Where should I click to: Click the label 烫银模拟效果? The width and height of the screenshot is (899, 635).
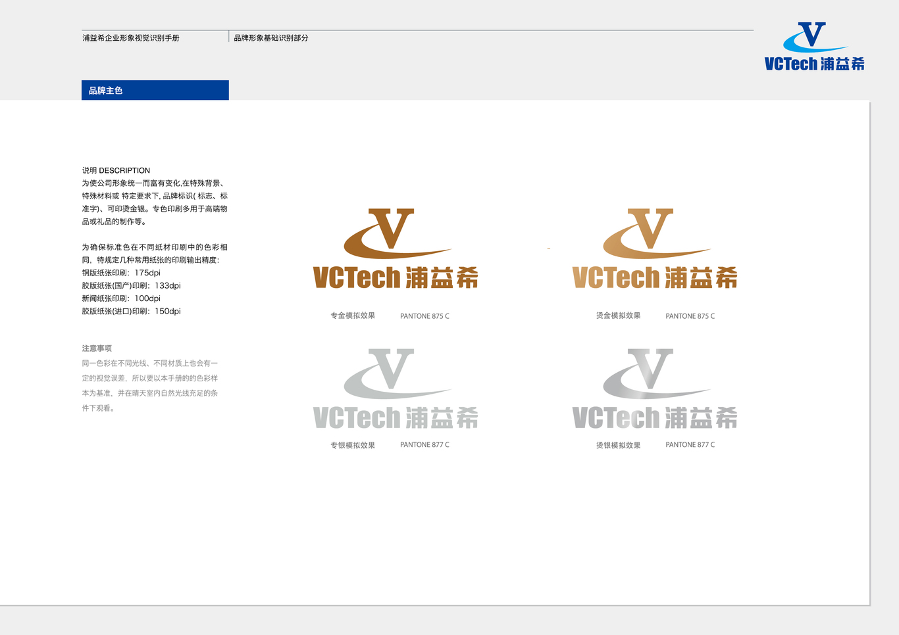coord(619,445)
